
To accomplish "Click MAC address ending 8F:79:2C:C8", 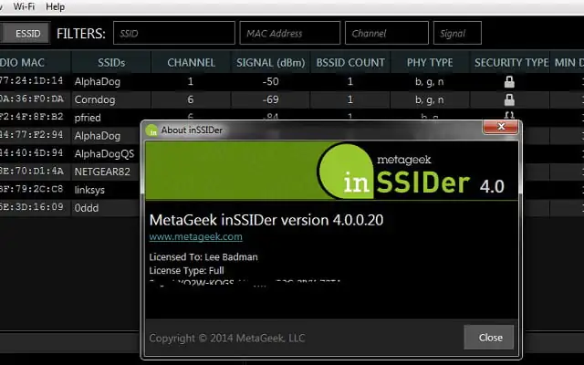I will point(32,189).
